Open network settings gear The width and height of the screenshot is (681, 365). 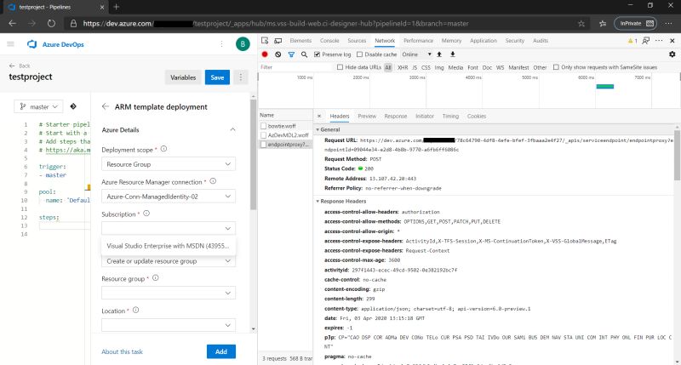tap(672, 54)
